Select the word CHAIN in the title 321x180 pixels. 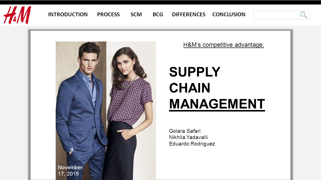point(190,88)
